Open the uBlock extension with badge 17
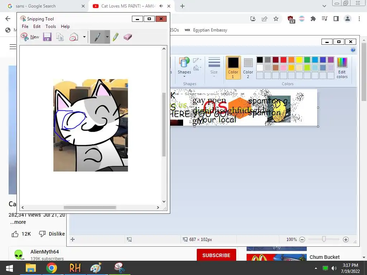367x275 pixels. (290, 19)
